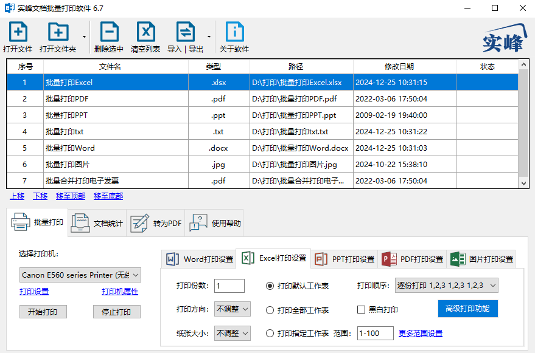535x353 pixels.
Task: Click the 清空列表 clear list icon
Action: point(145,32)
